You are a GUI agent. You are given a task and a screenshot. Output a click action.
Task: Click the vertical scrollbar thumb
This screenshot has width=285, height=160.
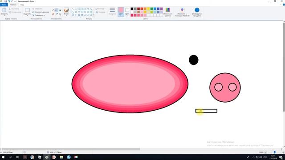coord(284,67)
